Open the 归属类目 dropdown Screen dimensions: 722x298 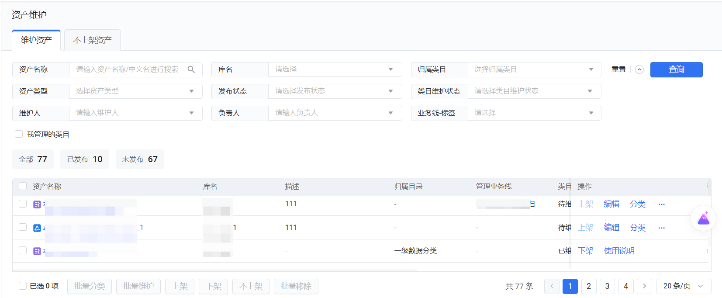[535, 69]
